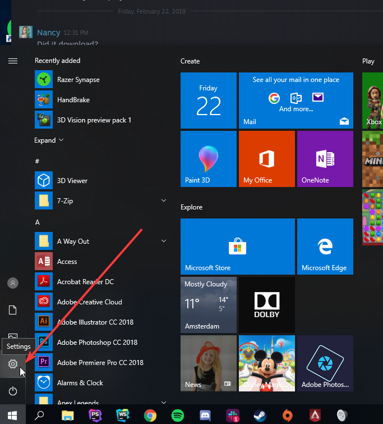The height and width of the screenshot is (424, 383).
Task: Open Settings via the gear icon
Action: point(13,364)
